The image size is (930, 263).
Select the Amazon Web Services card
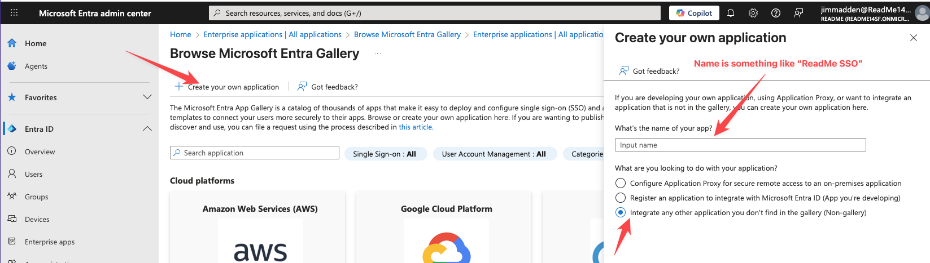tap(257, 227)
